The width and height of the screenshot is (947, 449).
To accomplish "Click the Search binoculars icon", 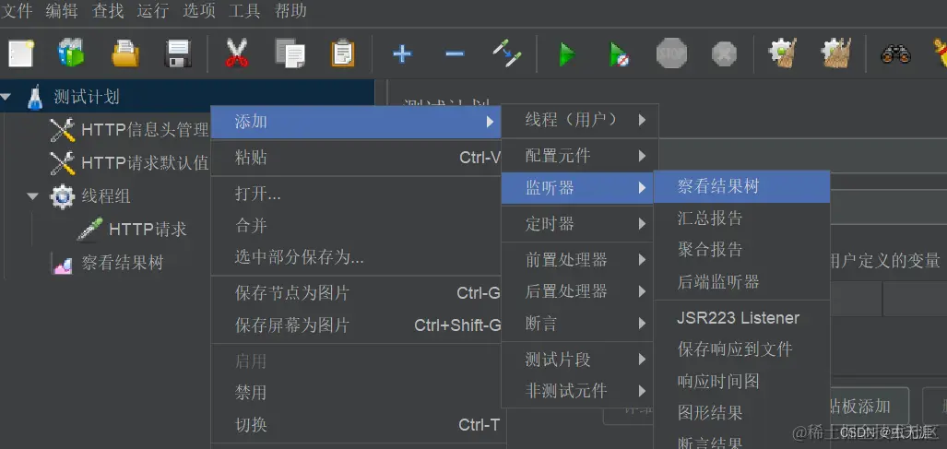I will point(895,54).
